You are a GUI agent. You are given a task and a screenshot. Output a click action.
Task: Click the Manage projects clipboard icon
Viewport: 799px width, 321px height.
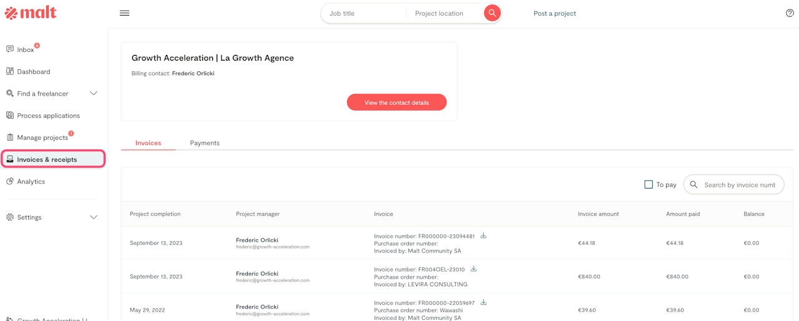(10, 137)
